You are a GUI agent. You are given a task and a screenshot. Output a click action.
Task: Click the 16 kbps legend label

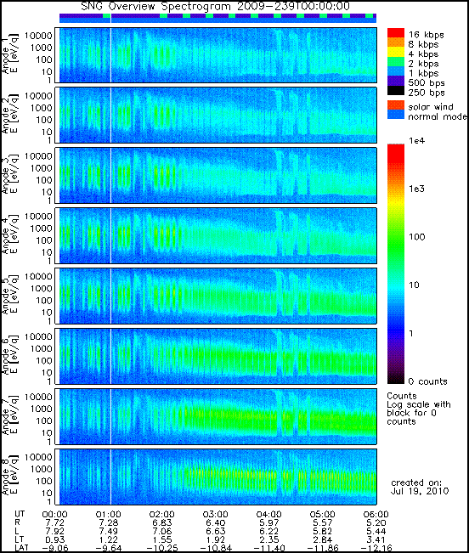[426, 35]
